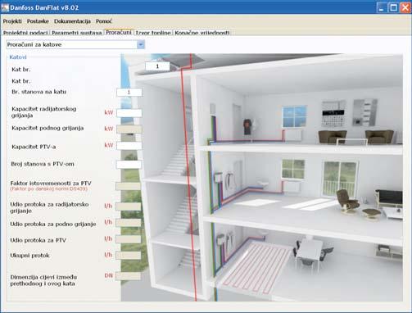Open the Dokumentacija menu
Screen dimensions: 412x313
[72, 21]
